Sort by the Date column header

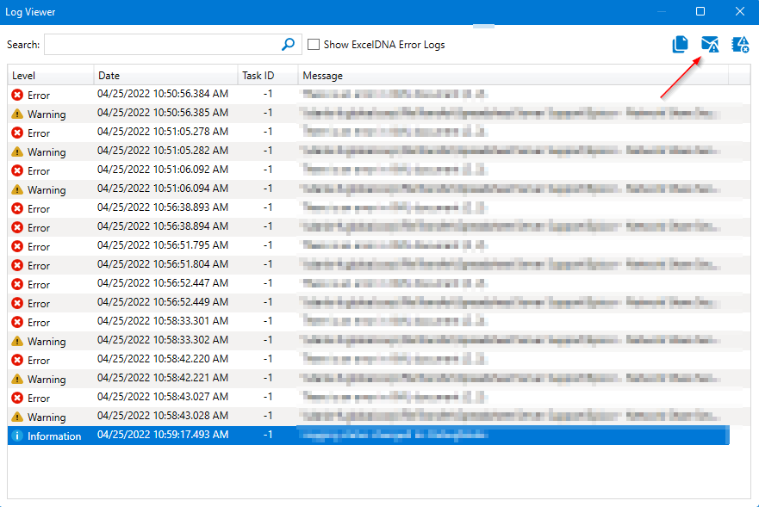pyautogui.click(x=165, y=76)
